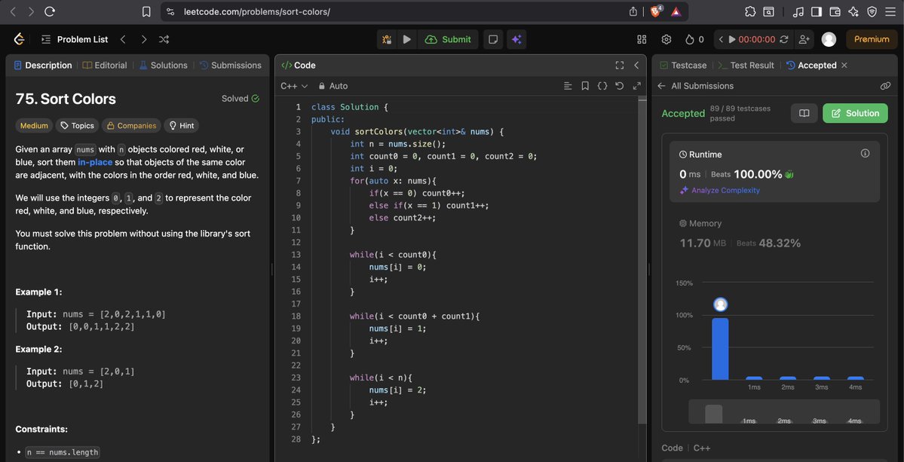Enable auto-save via the Auto indicator
Screen dimensions: 904x462
[332, 86]
